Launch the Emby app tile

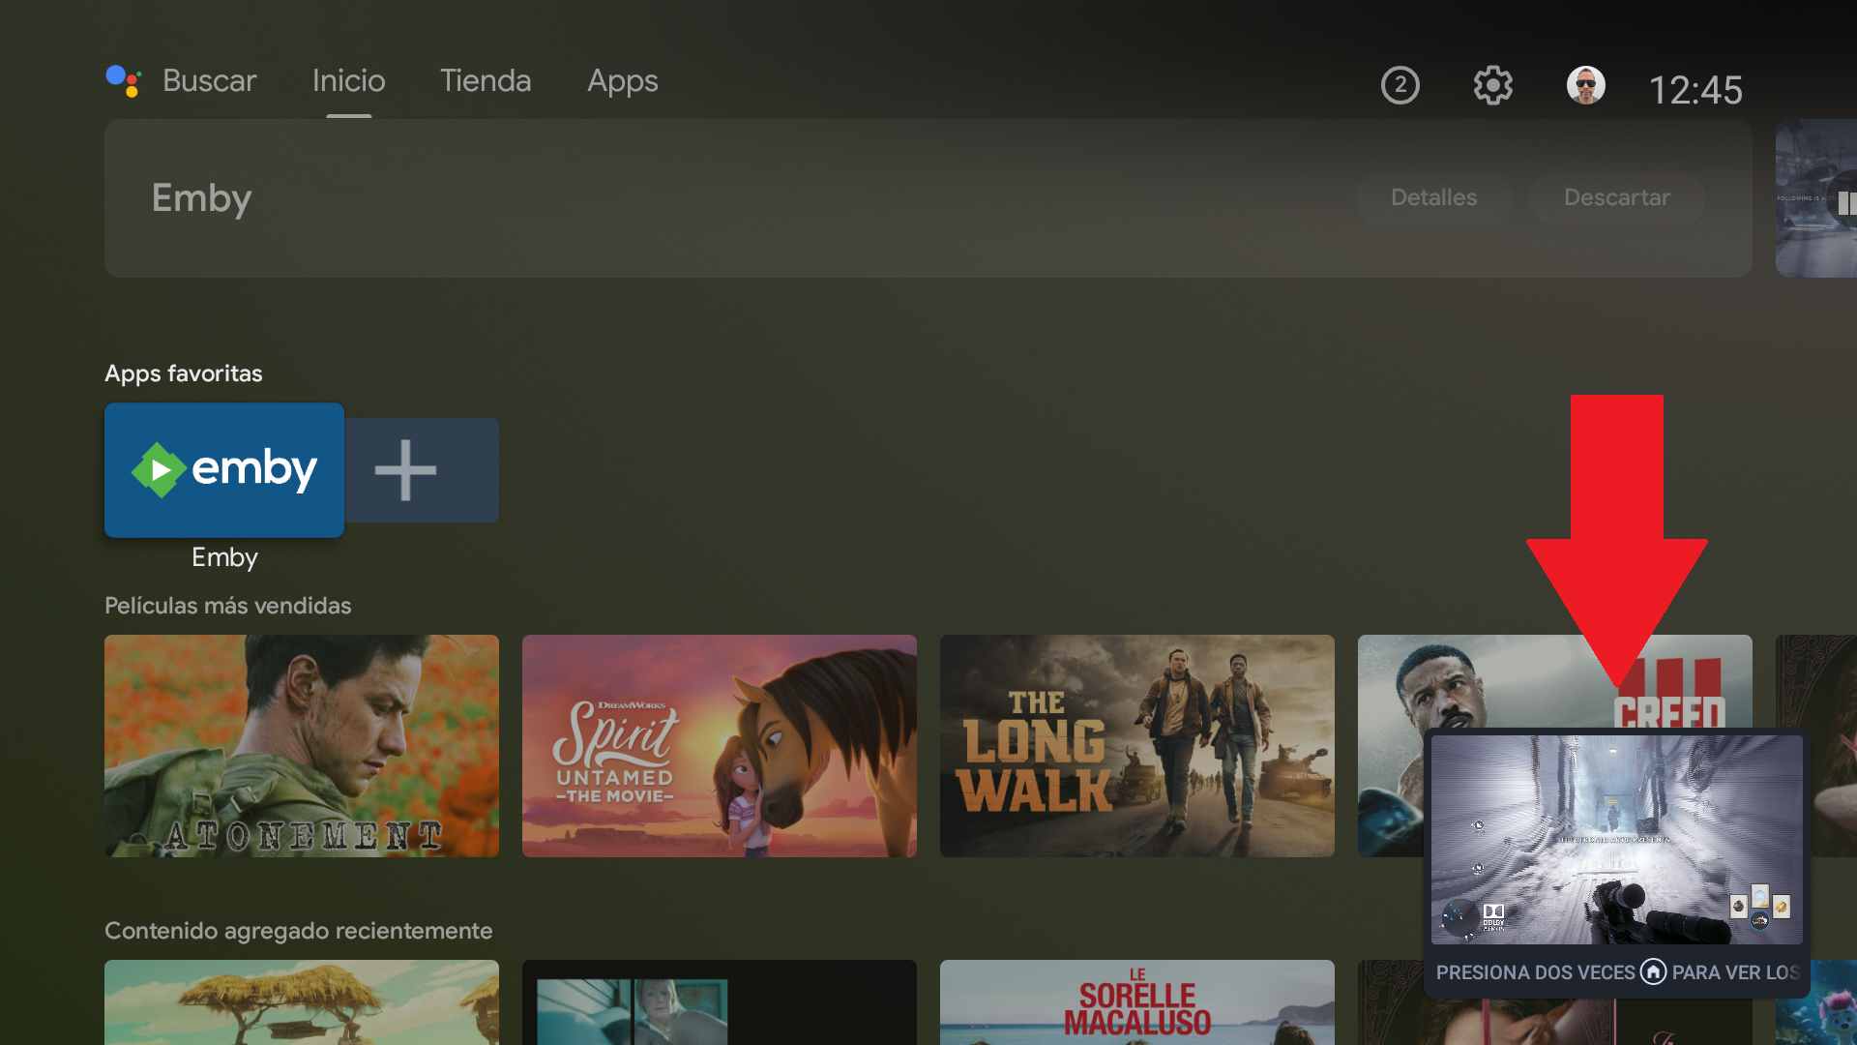224,470
